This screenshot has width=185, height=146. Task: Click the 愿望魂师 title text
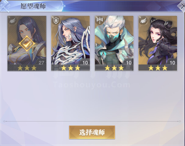[33, 6]
